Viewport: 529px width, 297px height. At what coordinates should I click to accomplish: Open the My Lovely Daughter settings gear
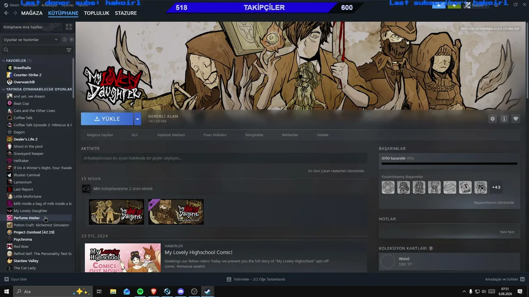coord(492,119)
